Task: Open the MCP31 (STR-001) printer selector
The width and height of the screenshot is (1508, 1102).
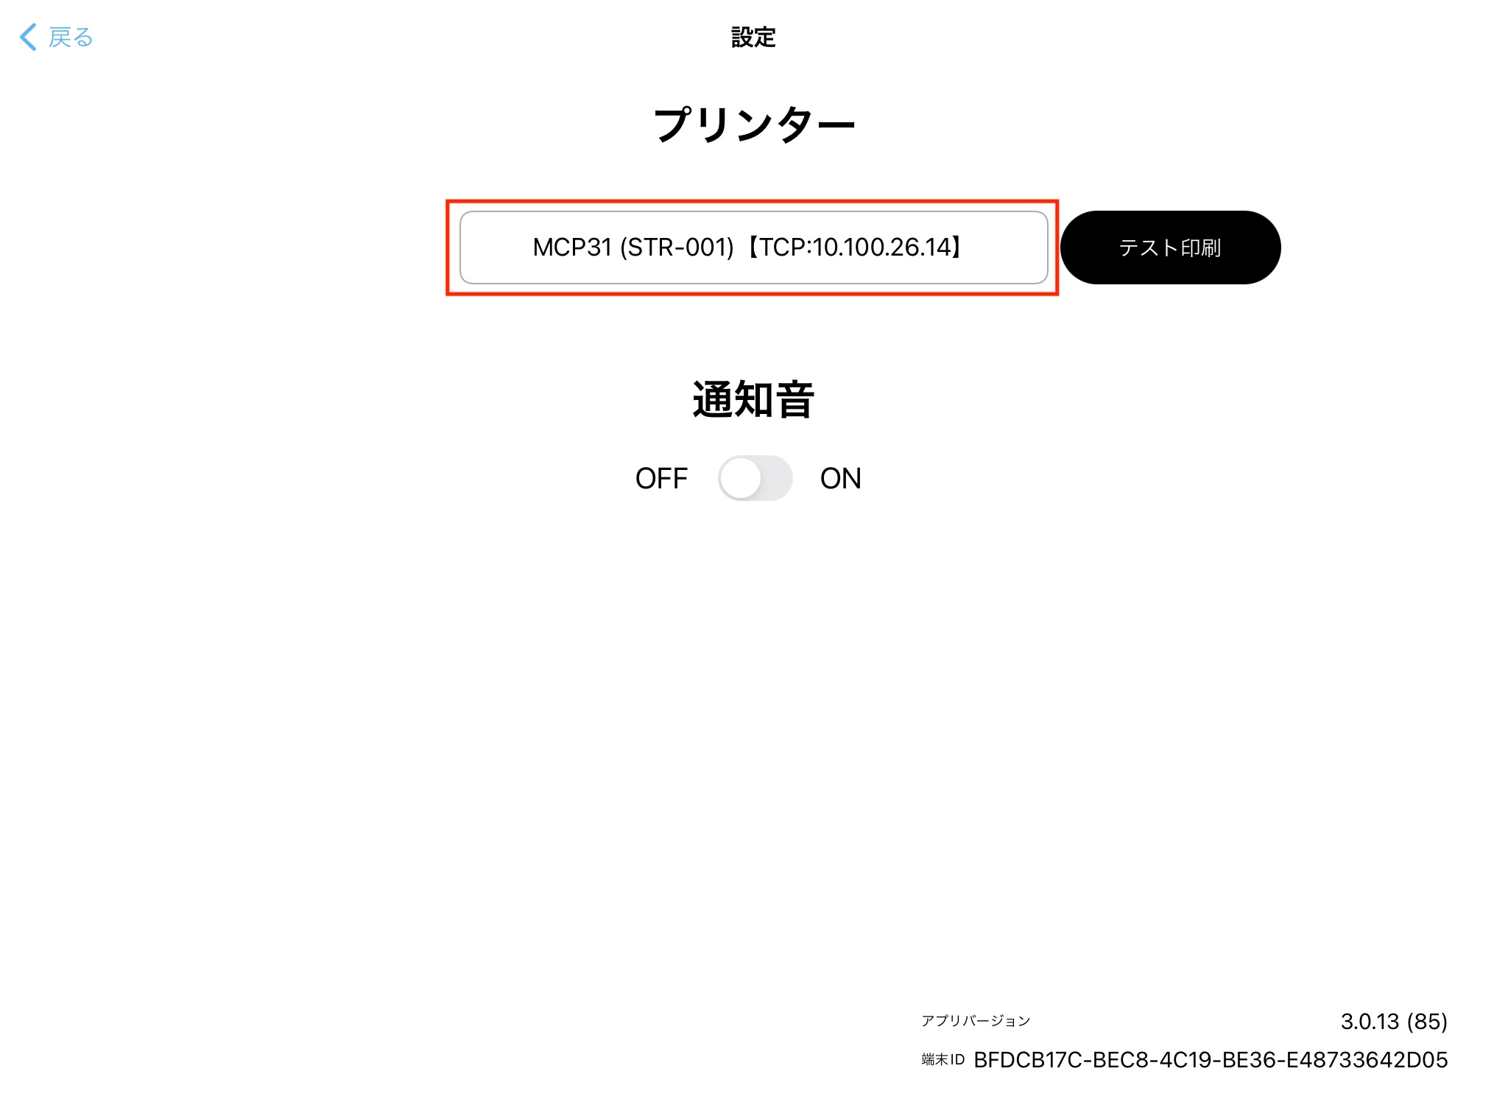Action: coord(753,248)
